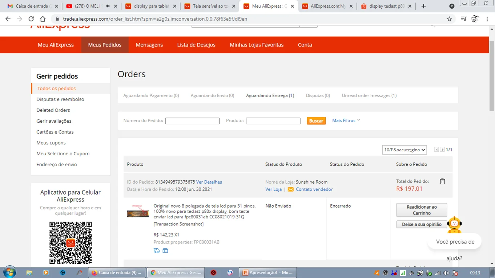Filter by Aguardando Envio (0)
The width and height of the screenshot is (495, 278).
click(213, 95)
